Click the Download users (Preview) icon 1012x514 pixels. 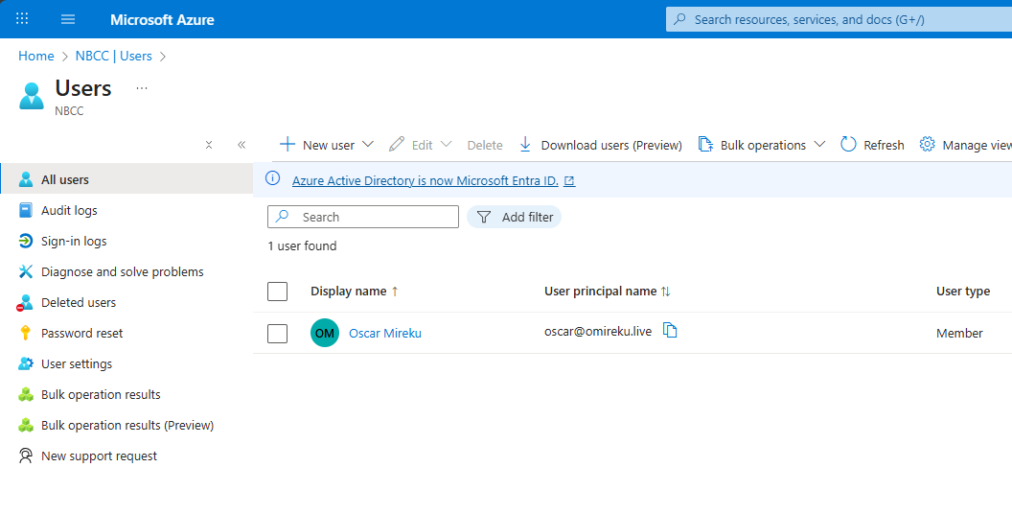(x=525, y=145)
